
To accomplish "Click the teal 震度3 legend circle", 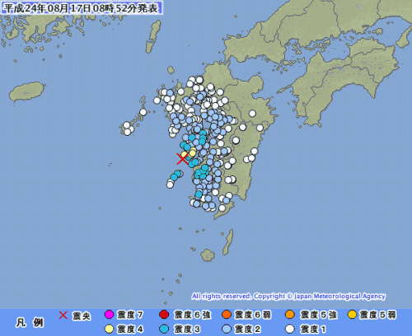I will point(164,329).
